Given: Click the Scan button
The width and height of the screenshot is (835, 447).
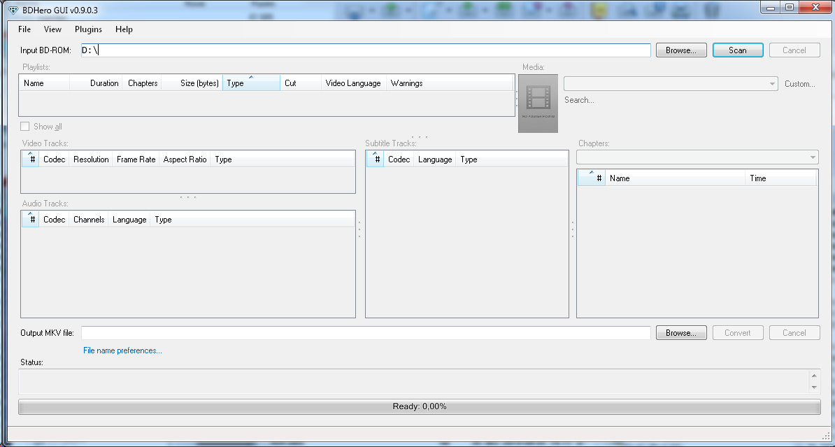Looking at the screenshot, I should click(738, 50).
